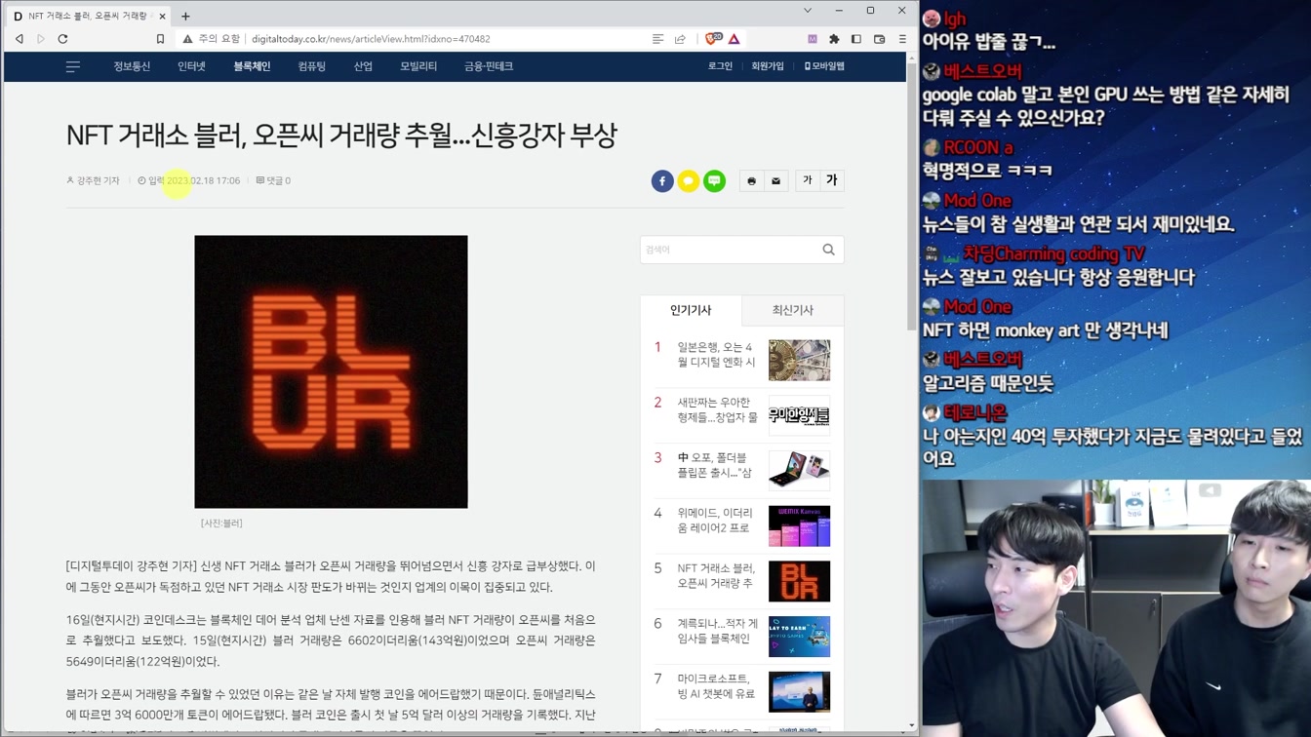Click the search magnifier icon in sidebar
Viewport: 1311px width, 737px height.
click(x=829, y=250)
